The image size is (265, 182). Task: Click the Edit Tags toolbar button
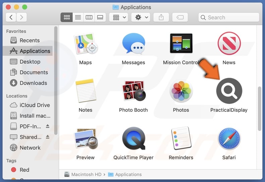180,17
